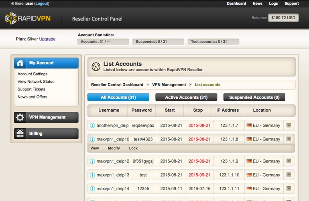The width and height of the screenshot is (309, 201).
Task: Click the Logout link
Action: pyautogui.click(x=42, y=4)
